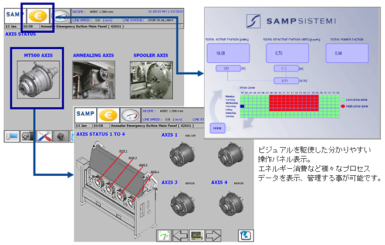Select the AXIS 3 motor image

coord(183,204)
